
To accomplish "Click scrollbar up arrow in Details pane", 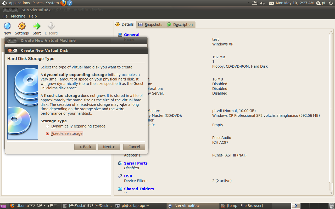I will (331, 31).
